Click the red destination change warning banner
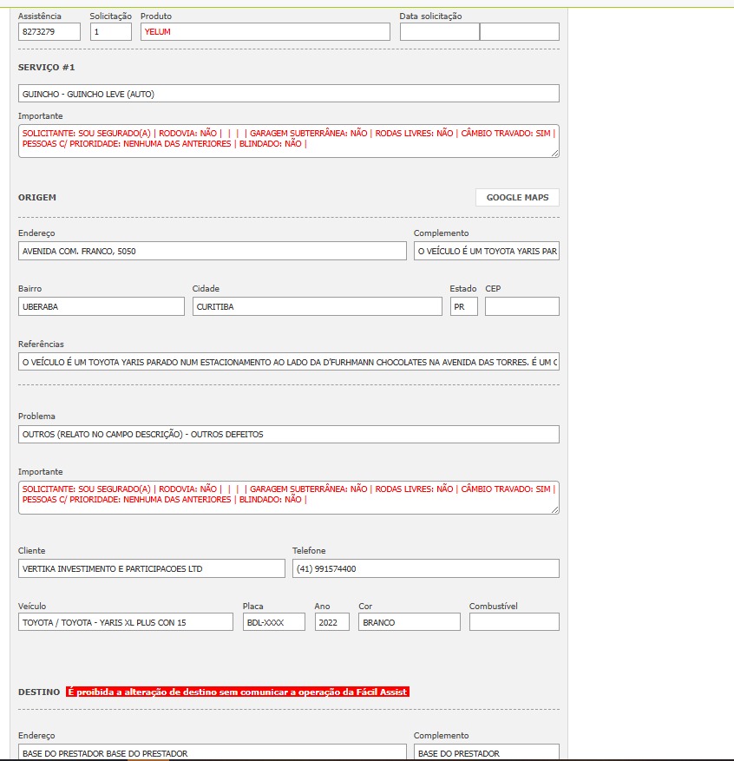 click(x=238, y=692)
